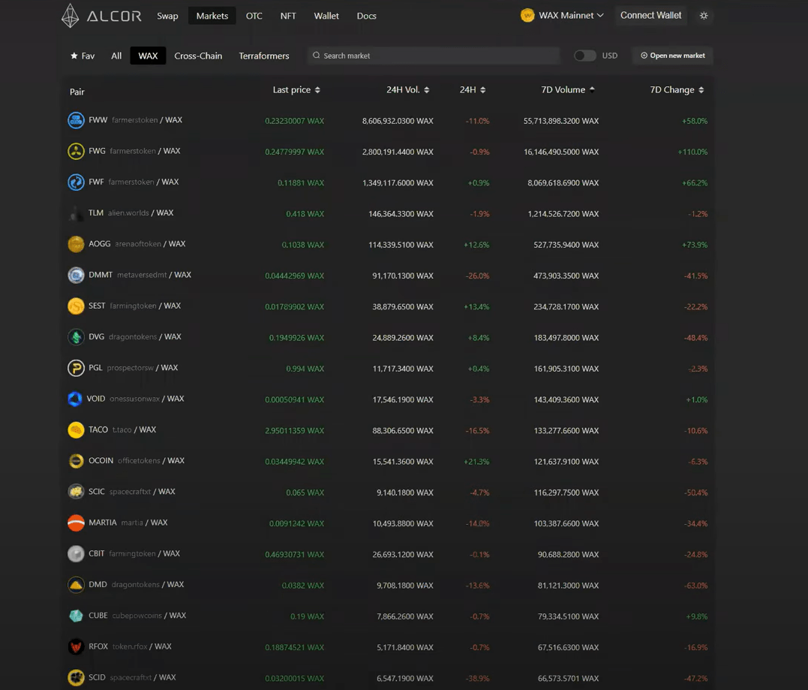Click Open new market button
Screen dimensions: 808x690
tap(672, 56)
